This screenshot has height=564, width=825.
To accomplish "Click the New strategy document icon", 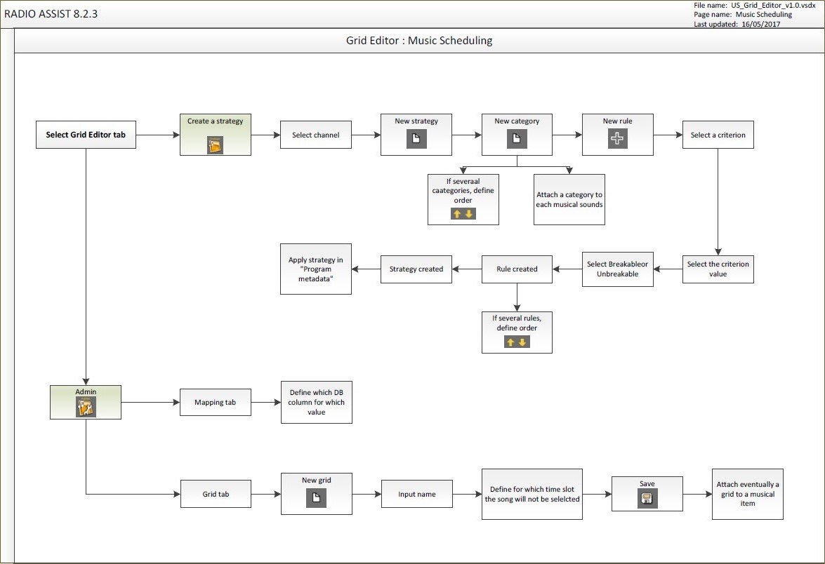I will (x=416, y=139).
